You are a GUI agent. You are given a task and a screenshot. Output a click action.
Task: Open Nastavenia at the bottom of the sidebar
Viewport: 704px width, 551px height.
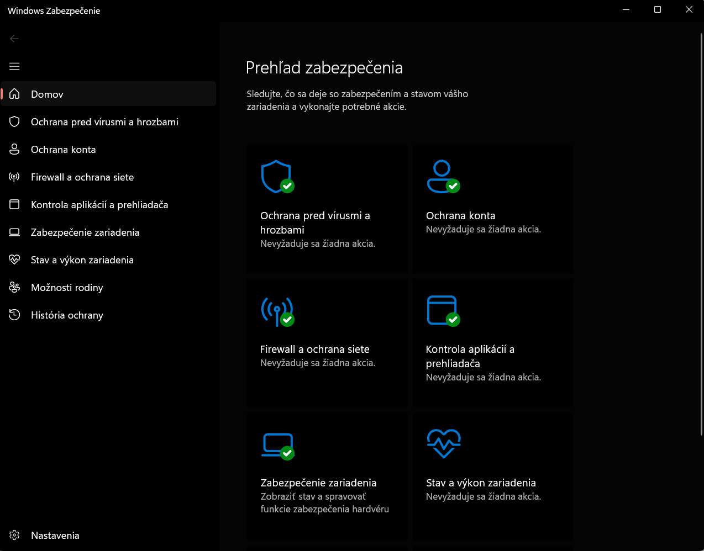[x=108, y=535]
